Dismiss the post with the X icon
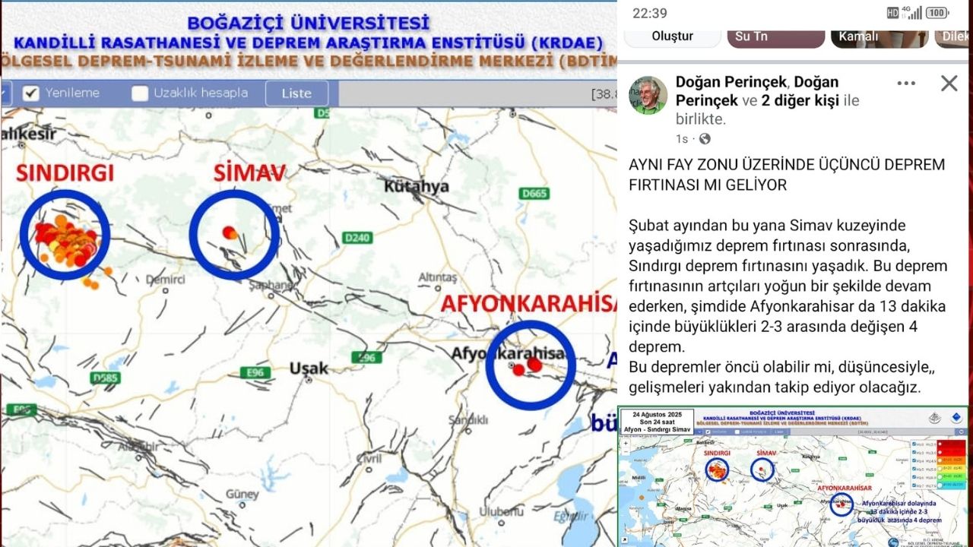The height and width of the screenshot is (547, 973). click(x=949, y=84)
